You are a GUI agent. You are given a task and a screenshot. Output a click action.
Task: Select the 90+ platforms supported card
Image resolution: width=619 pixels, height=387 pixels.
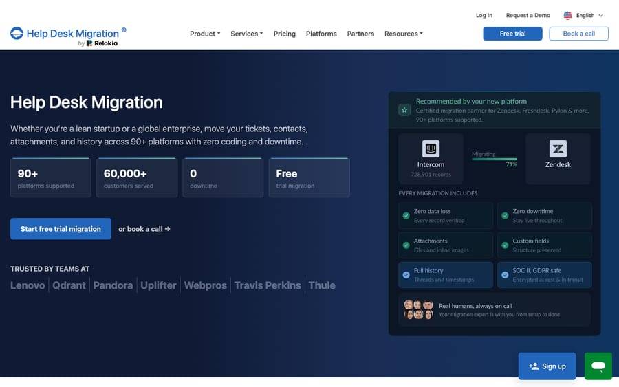(x=50, y=177)
